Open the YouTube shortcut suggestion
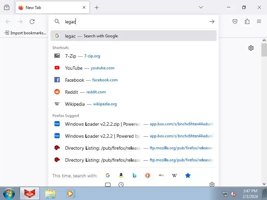 133,68
